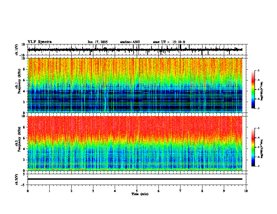Click time axis tick label "10"
Viewport: 277px width, 214px height.
click(246, 191)
